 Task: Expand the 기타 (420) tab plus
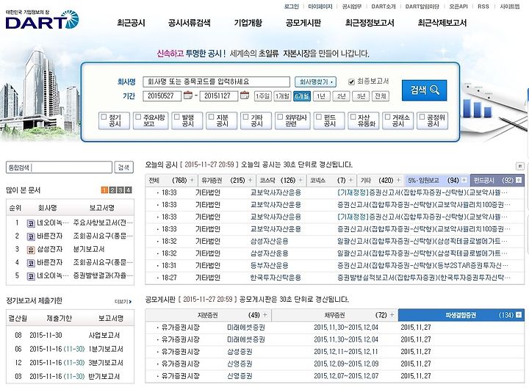398,180
